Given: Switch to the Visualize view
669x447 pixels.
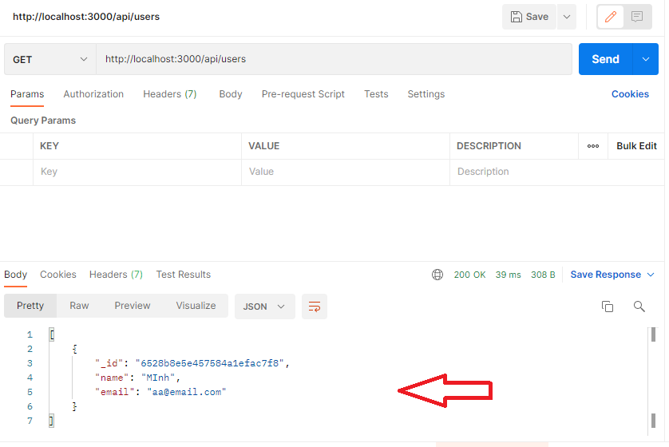Looking at the screenshot, I should [x=196, y=306].
